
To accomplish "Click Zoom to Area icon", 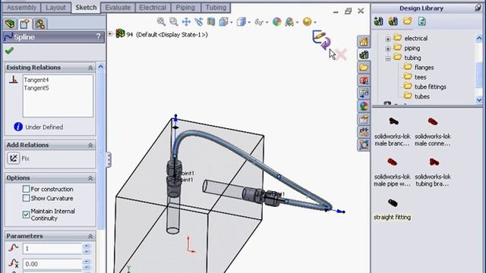I will 174,22.
